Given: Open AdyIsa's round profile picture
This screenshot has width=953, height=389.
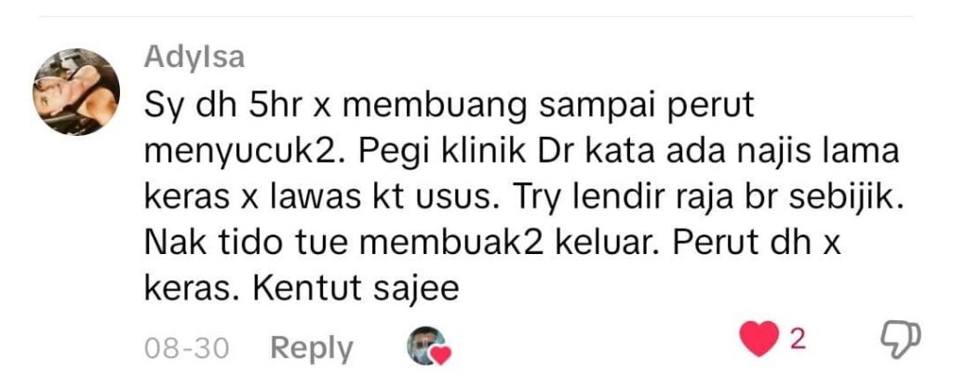Looking at the screenshot, I should click(76, 92).
